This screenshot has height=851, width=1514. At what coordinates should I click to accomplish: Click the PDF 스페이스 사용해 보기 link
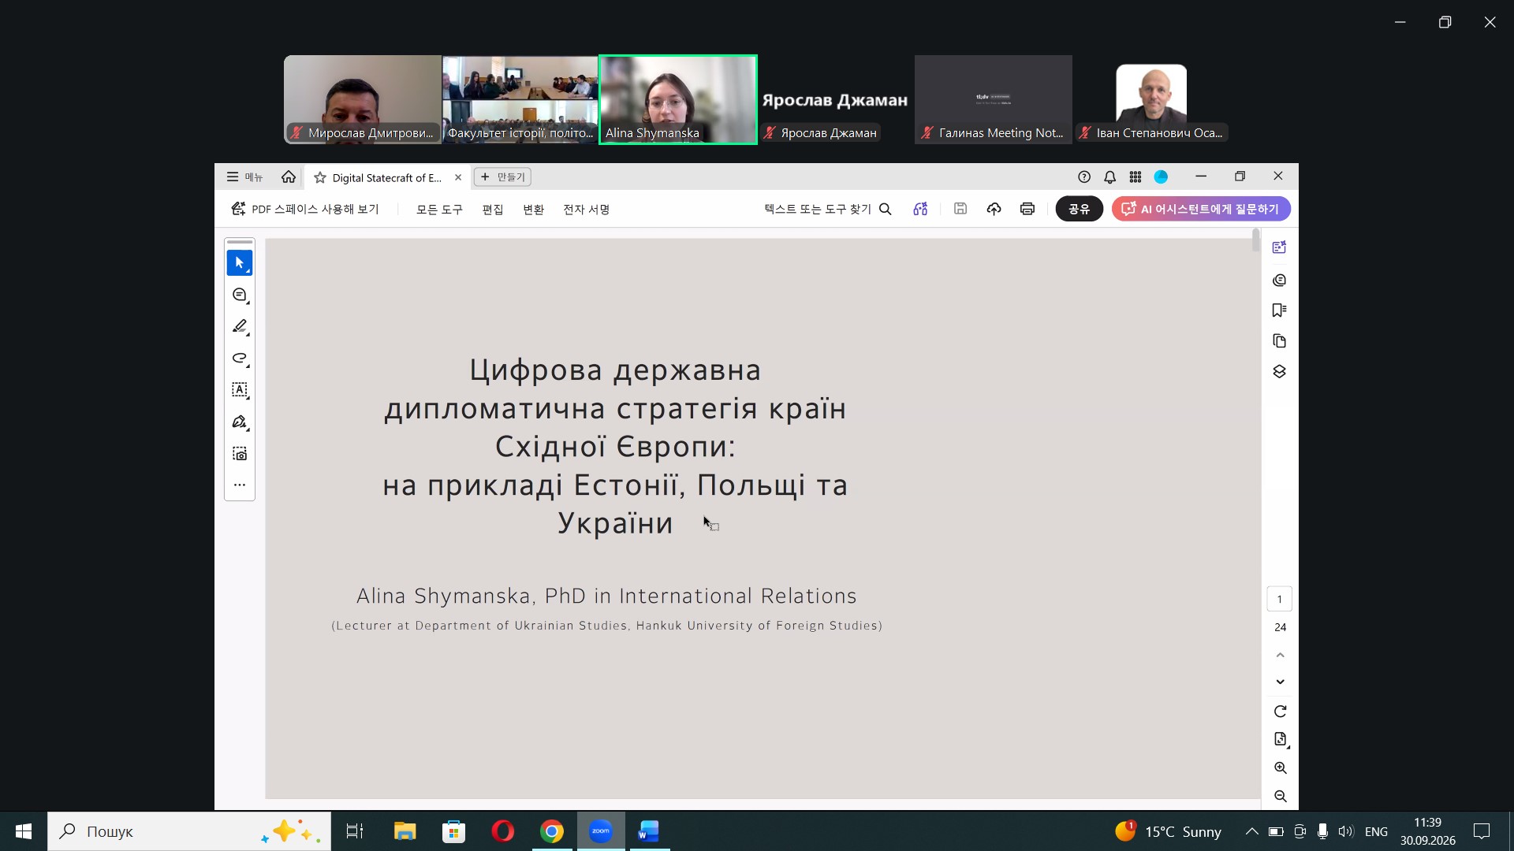(305, 209)
